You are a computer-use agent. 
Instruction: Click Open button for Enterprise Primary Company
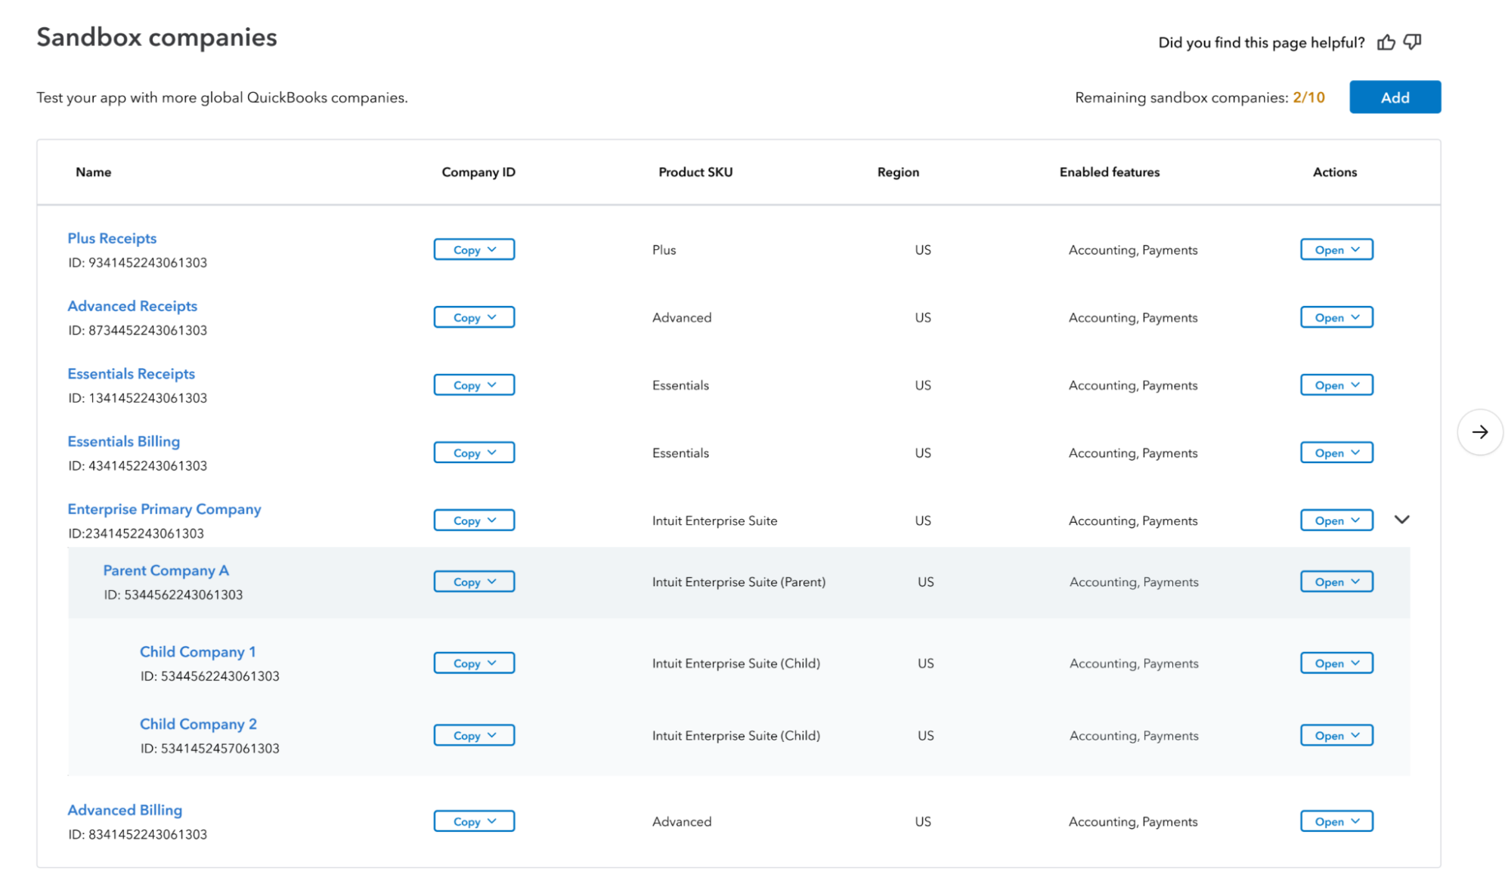tap(1336, 521)
